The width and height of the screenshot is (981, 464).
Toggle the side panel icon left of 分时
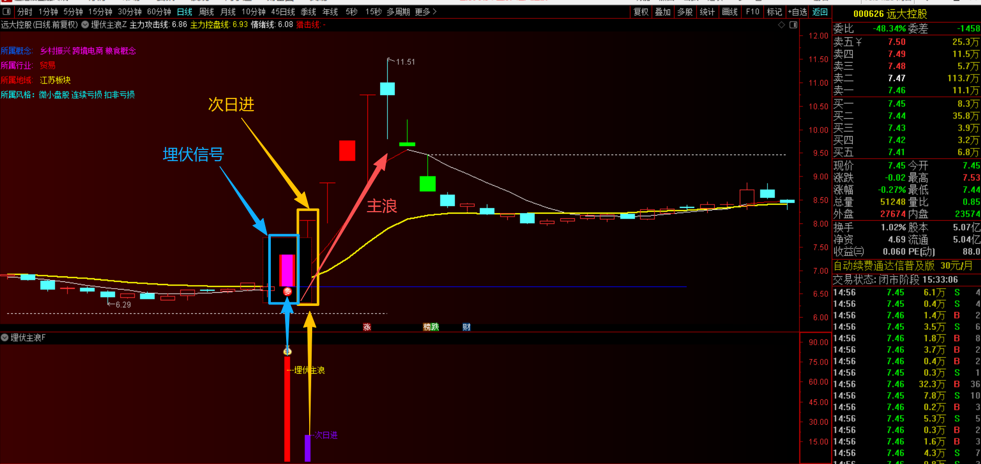[x=7, y=11]
